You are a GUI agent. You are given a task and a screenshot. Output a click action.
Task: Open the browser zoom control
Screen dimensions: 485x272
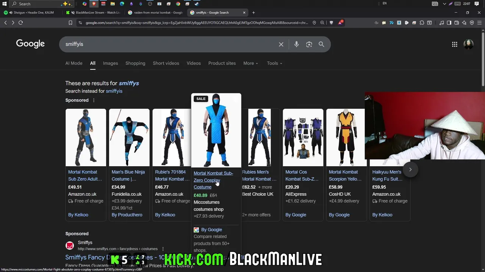(x=322, y=23)
